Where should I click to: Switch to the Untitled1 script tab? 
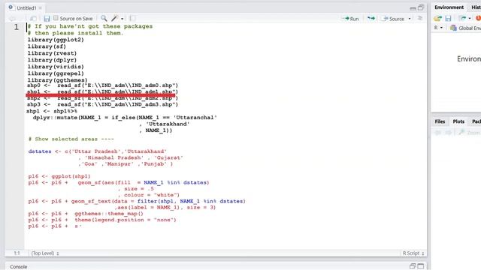[x=26, y=8]
